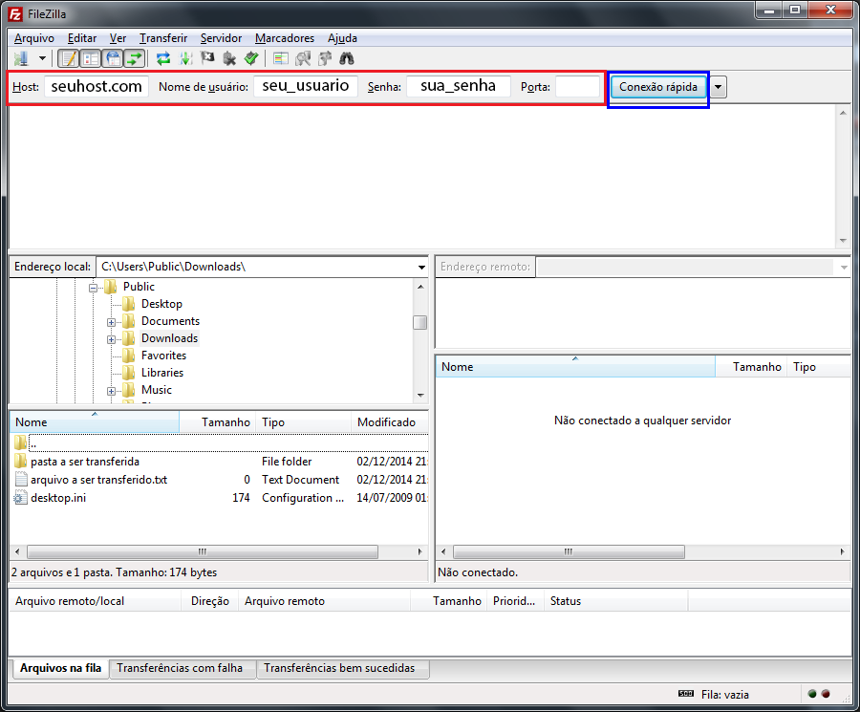Sort local files by the Nome column

[95, 421]
